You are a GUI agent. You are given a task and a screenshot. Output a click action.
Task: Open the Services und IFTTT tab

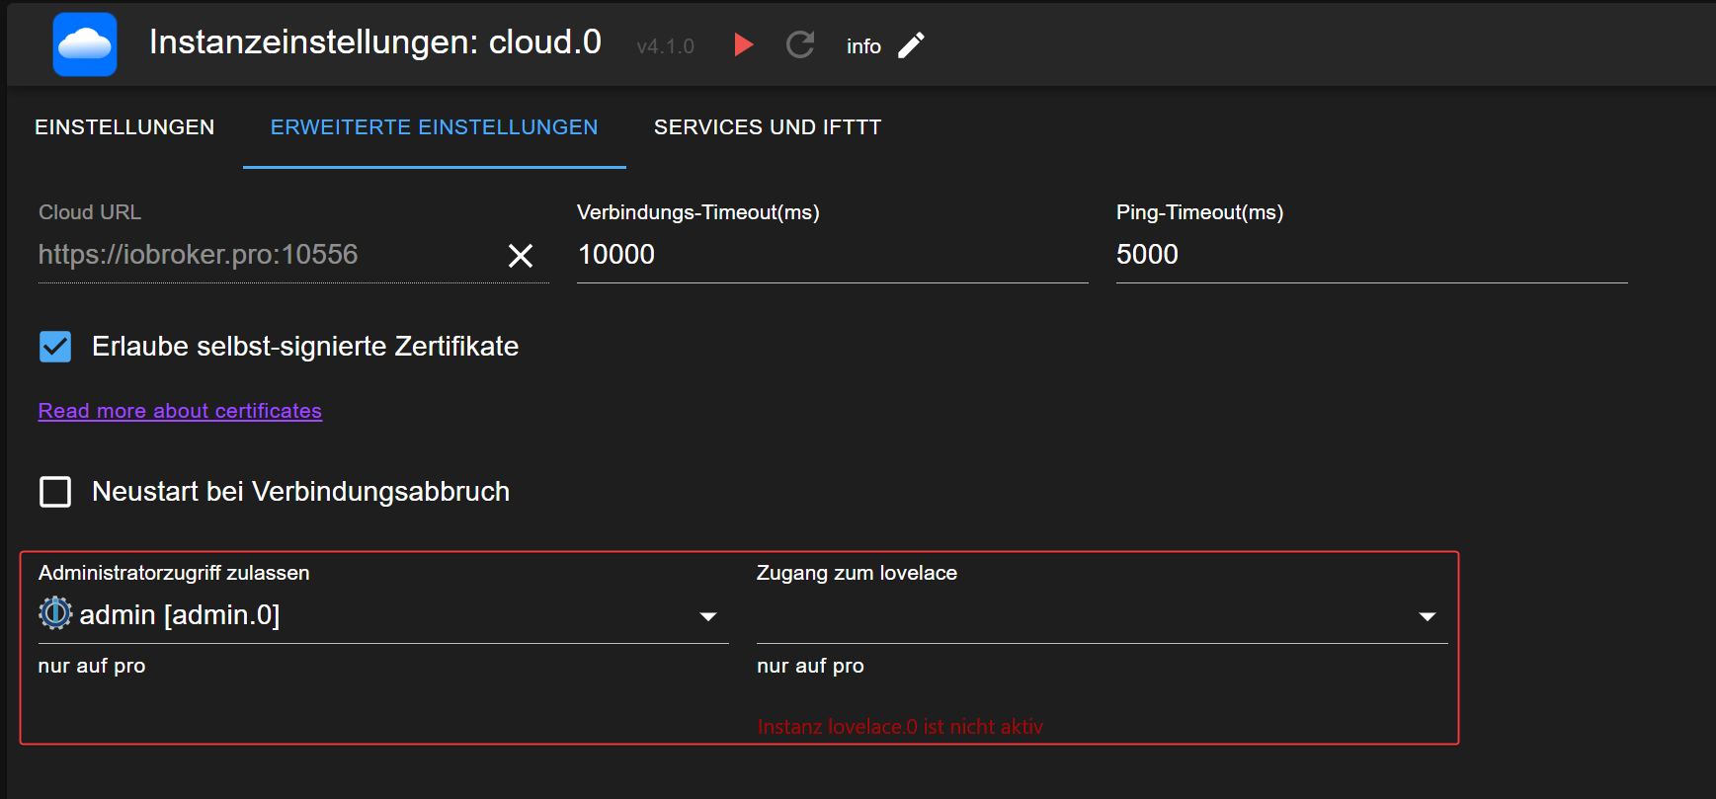(x=768, y=127)
